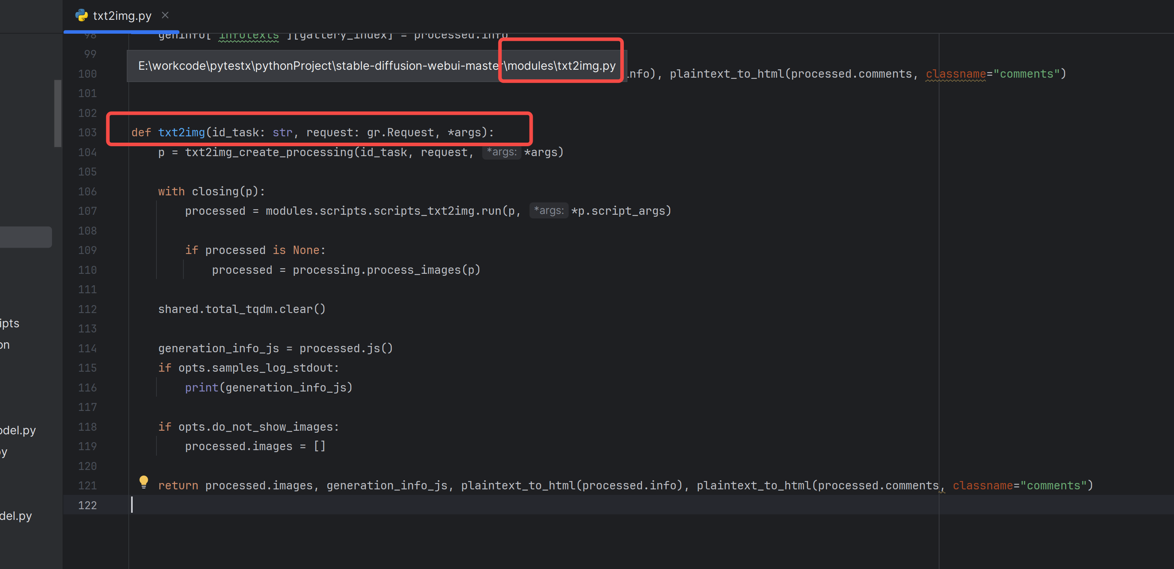1174x569 pixels.
Task: Click the yellow lightbulb intention icon
Action: pos(143,482)
